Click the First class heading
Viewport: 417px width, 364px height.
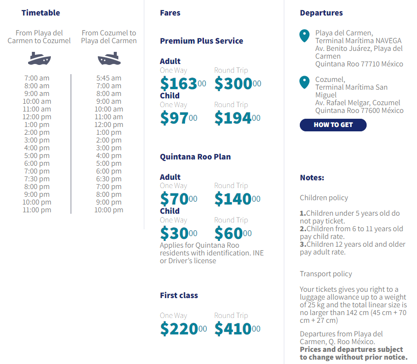tap(179, 295)
